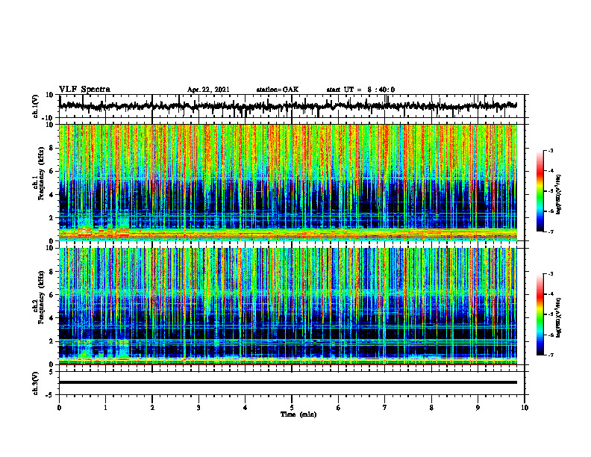Click the "4" kHz tick on ch.1 frequency axis

tap(52, 195)
